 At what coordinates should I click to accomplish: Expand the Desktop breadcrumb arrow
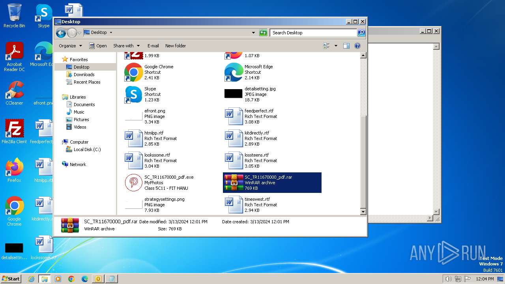[x=111, y=33]
